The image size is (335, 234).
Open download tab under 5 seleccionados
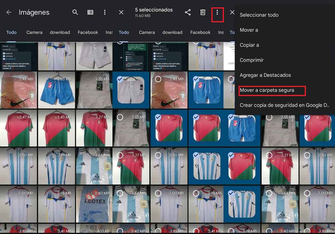tap(172, 32)
